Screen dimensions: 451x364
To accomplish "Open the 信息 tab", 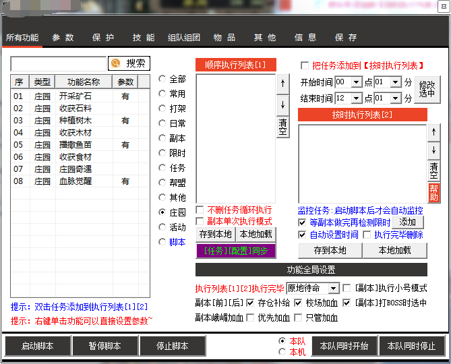I will point(305,38).
